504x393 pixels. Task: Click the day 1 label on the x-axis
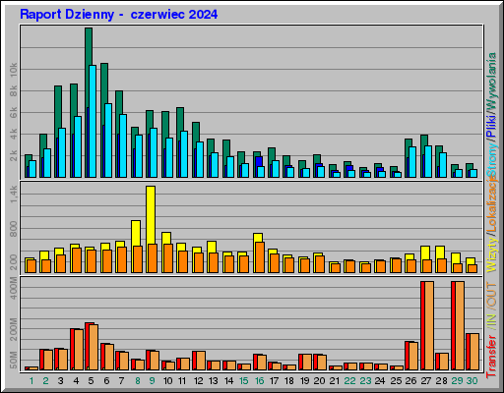point(31,381)
